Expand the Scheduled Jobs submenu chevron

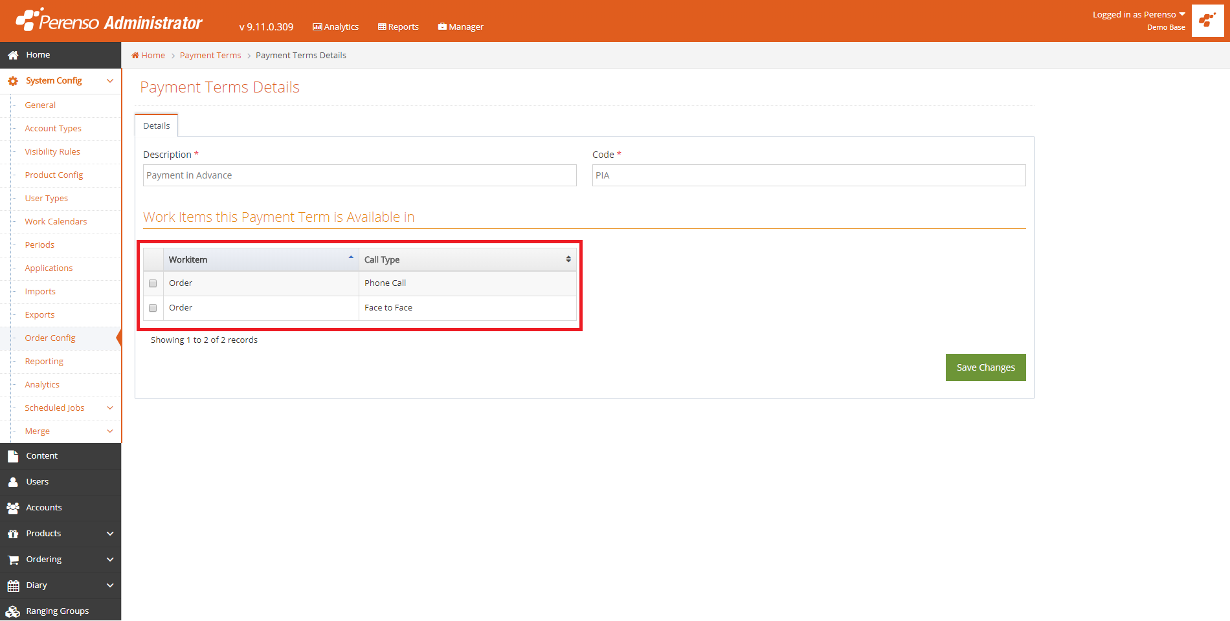110,408
